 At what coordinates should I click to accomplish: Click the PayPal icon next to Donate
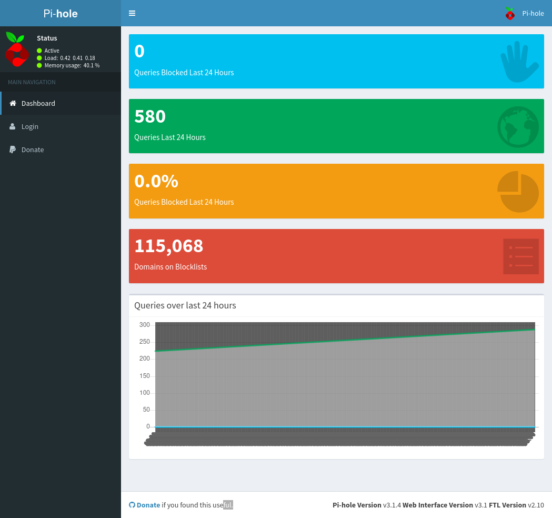(x=12, y=150)
